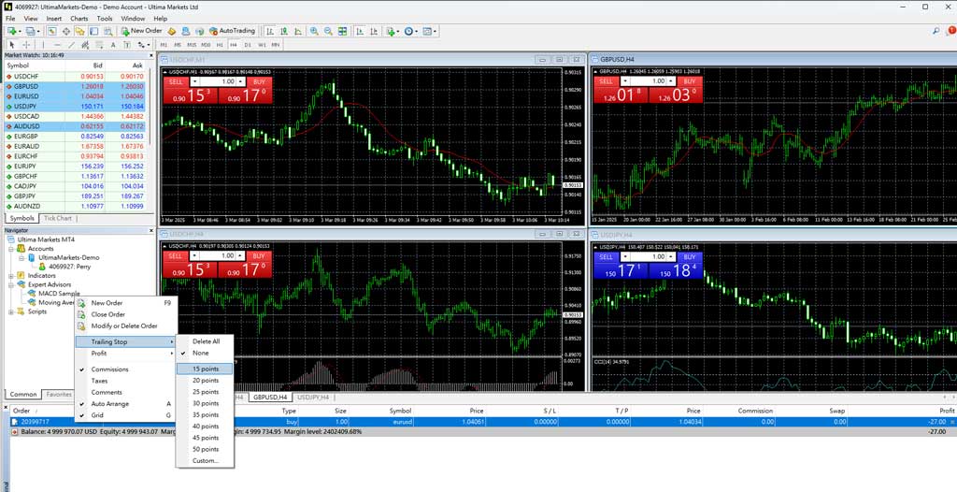Select the trendline drawing tool
The height and width of the screenshot is (492, 957).
coord(71,45)
